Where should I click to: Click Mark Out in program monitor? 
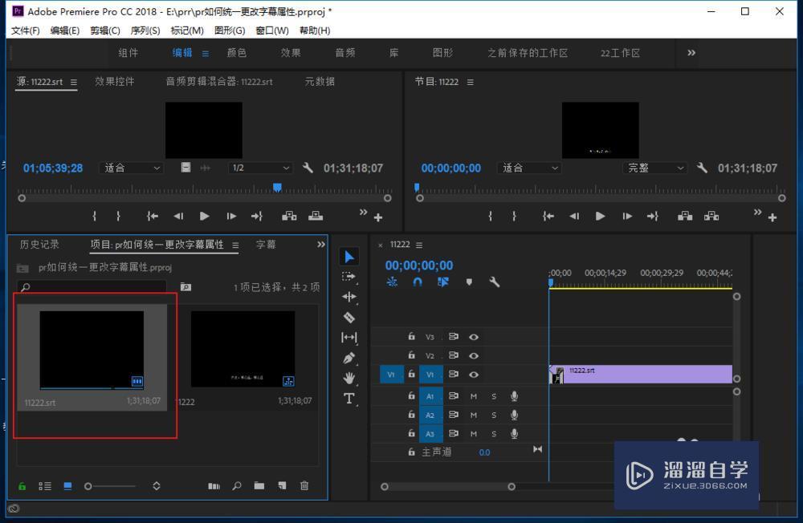(x=514, y=216)
